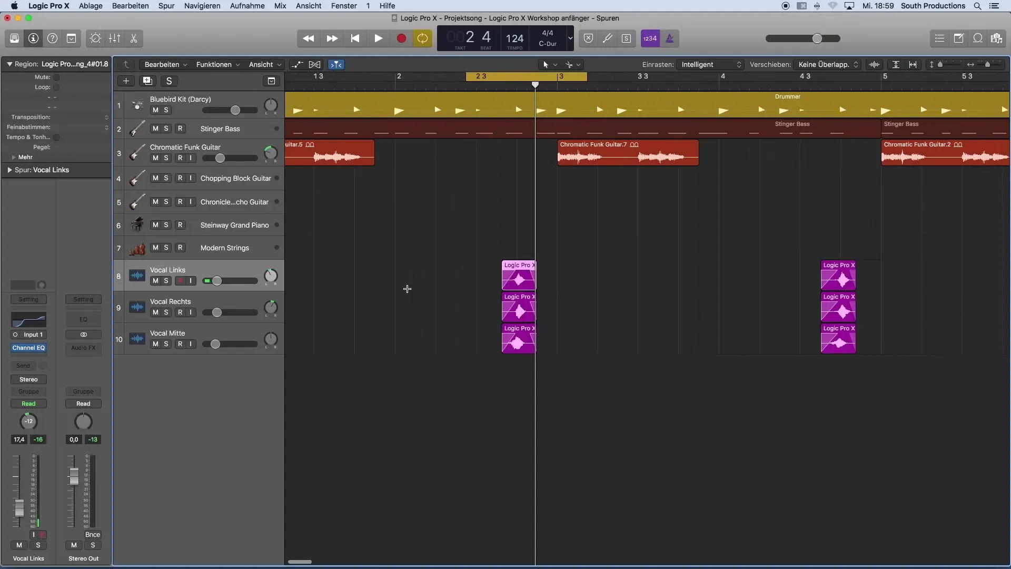Open the Funktionen dropdown menu
The height and width of the screenshot is (569, 1011).
(217, 65)
